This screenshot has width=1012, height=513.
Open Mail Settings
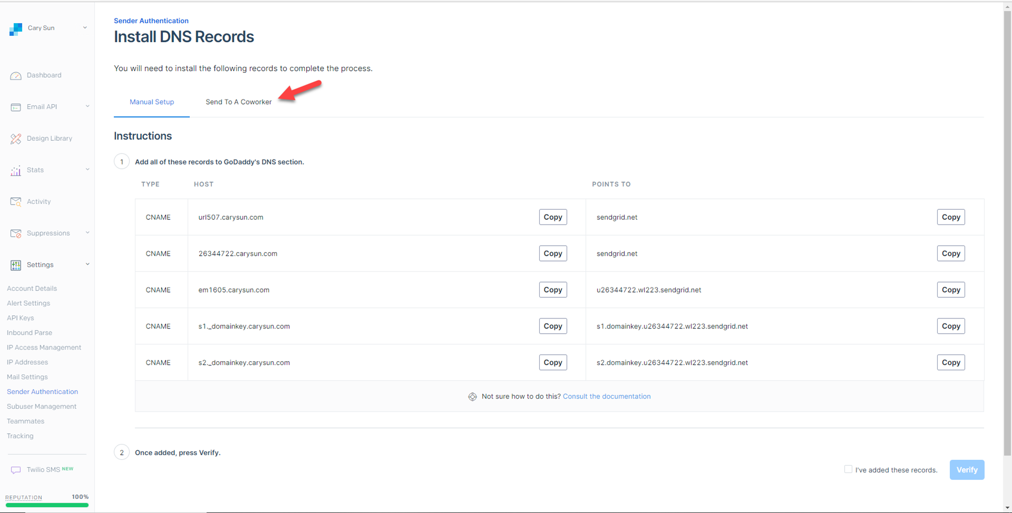pyautogui.click(x=27, y=377)
